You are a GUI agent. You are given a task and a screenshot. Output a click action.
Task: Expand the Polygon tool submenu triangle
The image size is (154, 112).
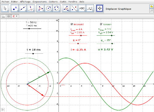point(43,11)
